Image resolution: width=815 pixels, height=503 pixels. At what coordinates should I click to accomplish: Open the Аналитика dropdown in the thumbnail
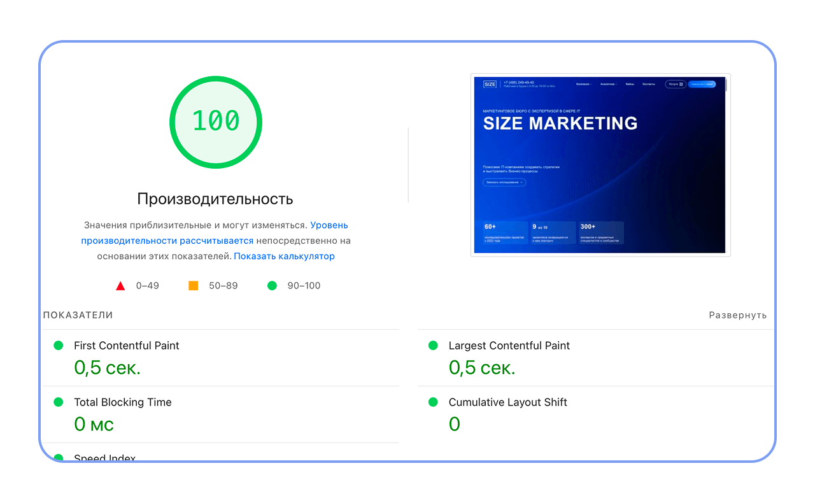point(608,84)
